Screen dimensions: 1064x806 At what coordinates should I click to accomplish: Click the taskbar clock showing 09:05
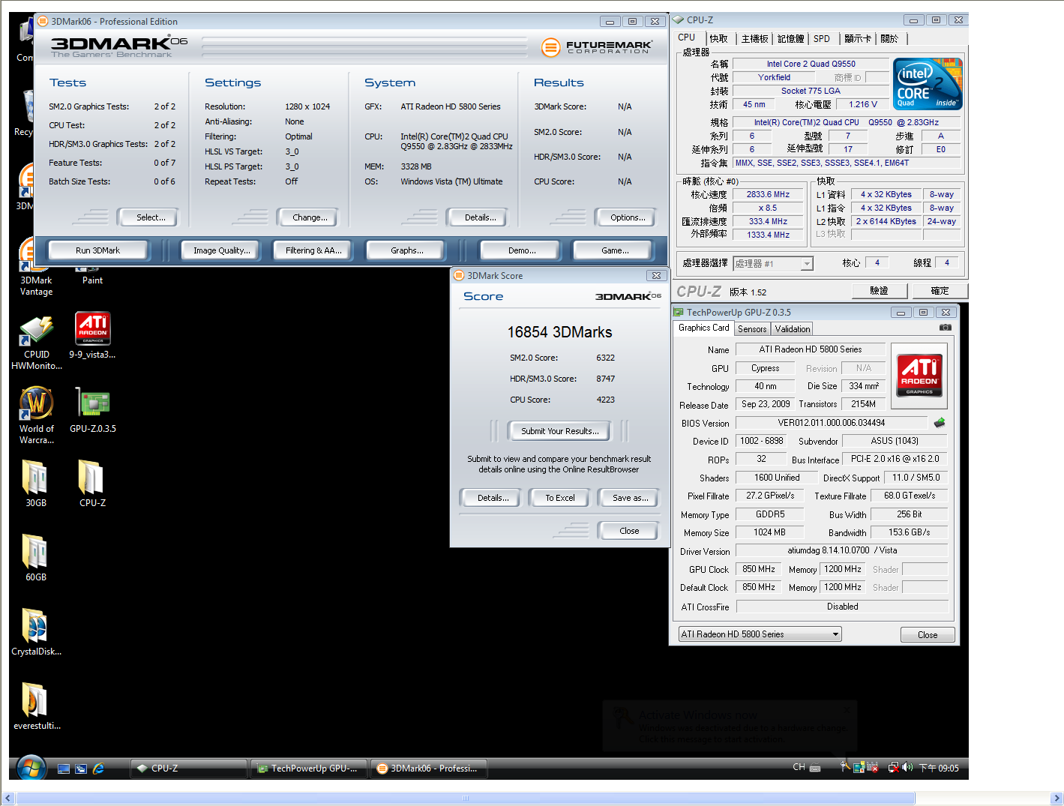(939, 768)
